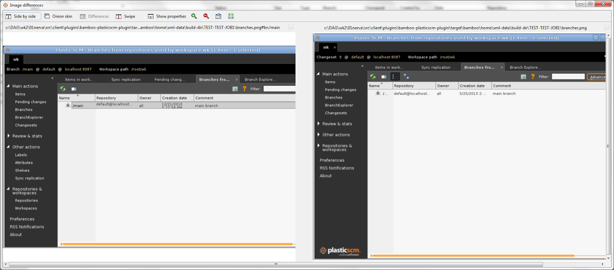Image resolution: width=614 pixels, height=270 pixels.
Task: Open Branch Explore... tab in right image
Action: click(525, 67)
